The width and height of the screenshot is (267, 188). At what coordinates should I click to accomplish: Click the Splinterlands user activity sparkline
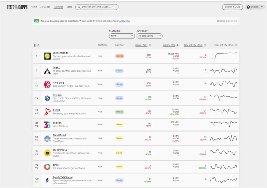coord(224,56)
